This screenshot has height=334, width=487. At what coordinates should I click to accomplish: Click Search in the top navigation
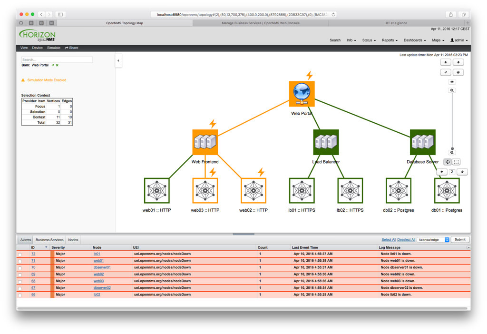pyautogui.click(x=335, y=40)
